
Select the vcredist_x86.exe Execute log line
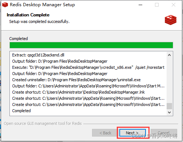[88, 67]
